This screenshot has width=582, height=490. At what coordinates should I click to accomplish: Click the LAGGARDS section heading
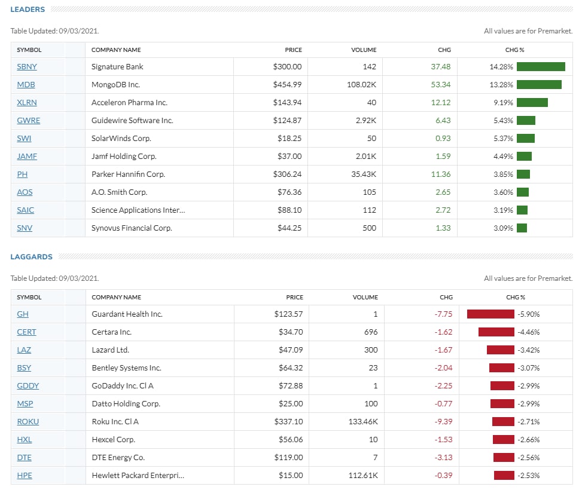pos(32,257)
